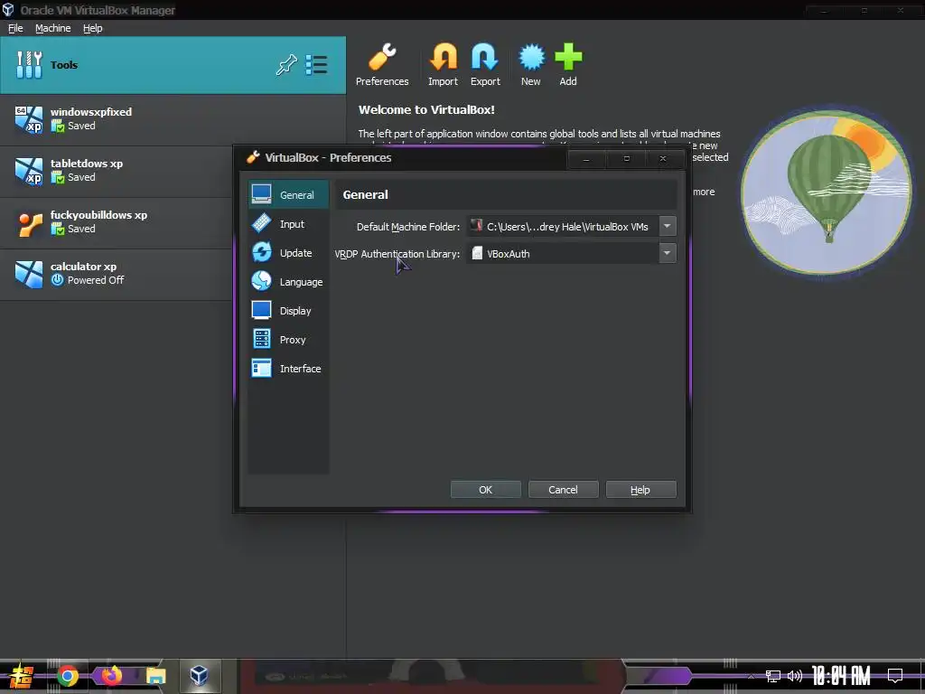Click the Powered Off status icon
Viewport: 925px width, 694px height.
tap(57, 280)
